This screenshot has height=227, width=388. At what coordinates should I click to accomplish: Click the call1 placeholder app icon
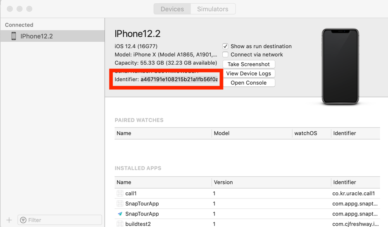120,194
